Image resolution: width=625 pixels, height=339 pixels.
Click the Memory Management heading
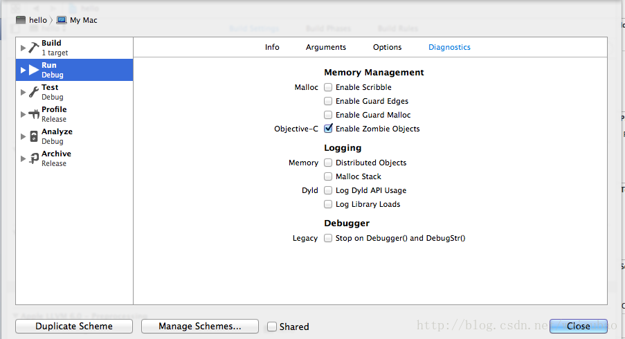click(x=374, y=73)
